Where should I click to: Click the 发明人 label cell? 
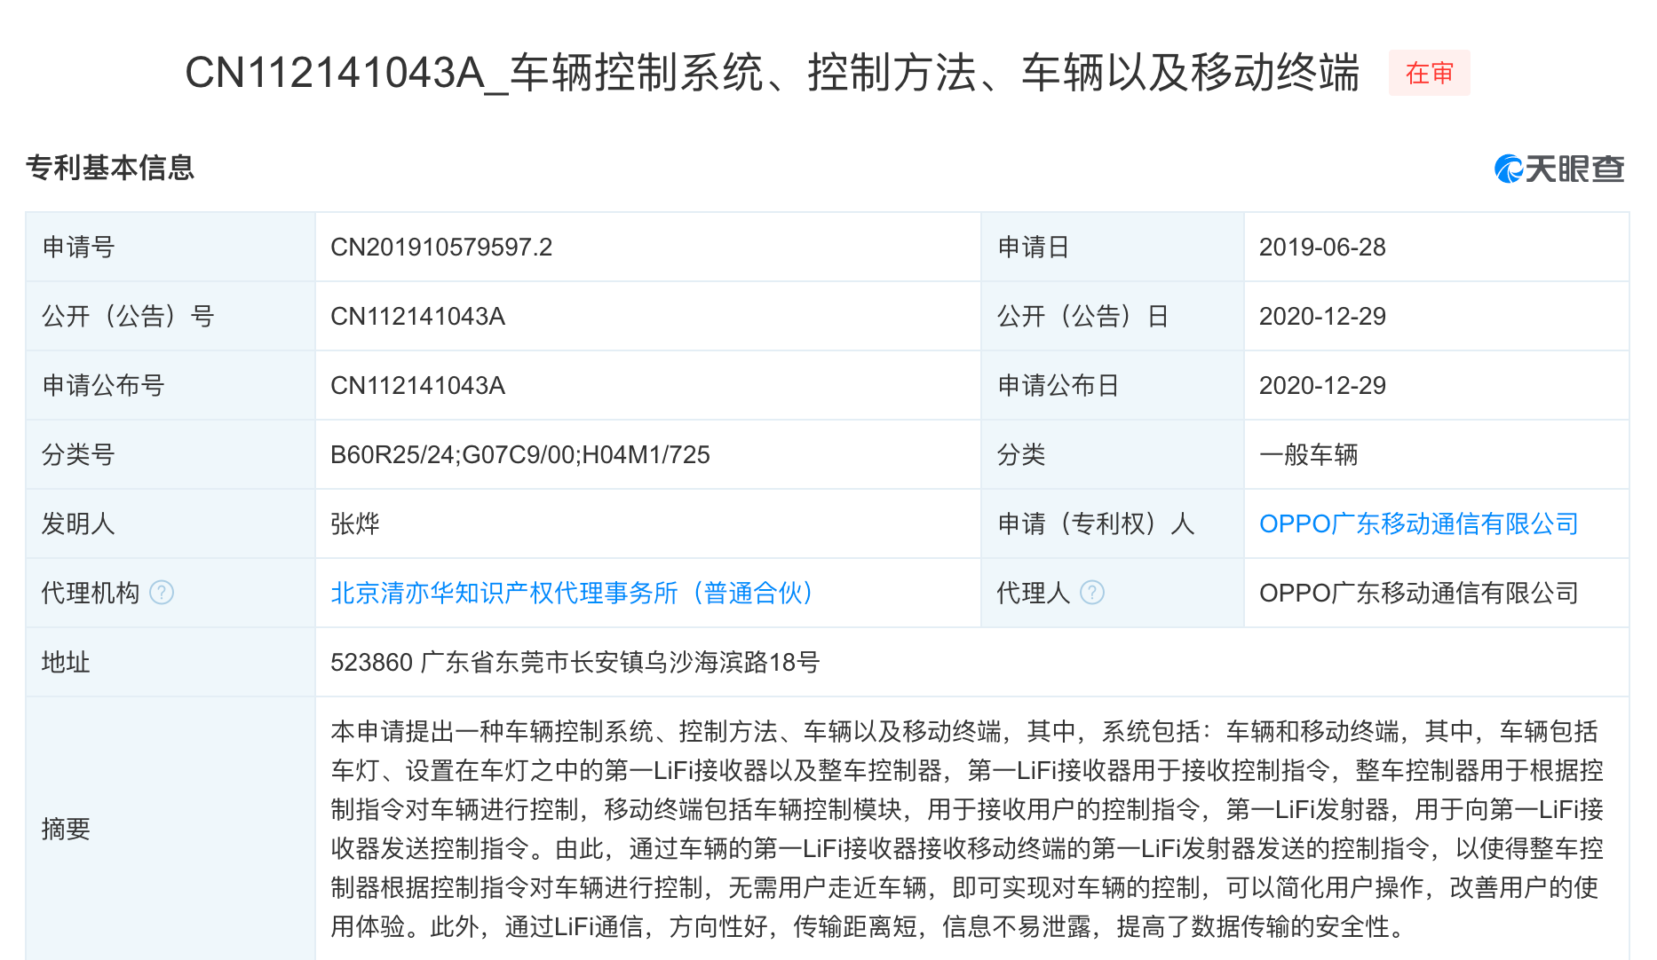pos(170,523)
